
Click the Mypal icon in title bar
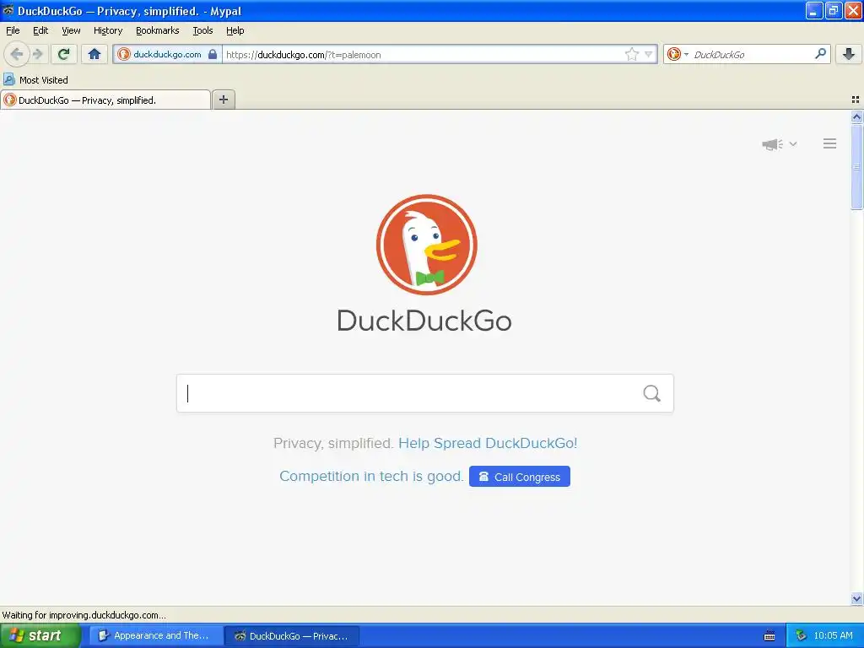pyautogui.click(x=8, y=10)
